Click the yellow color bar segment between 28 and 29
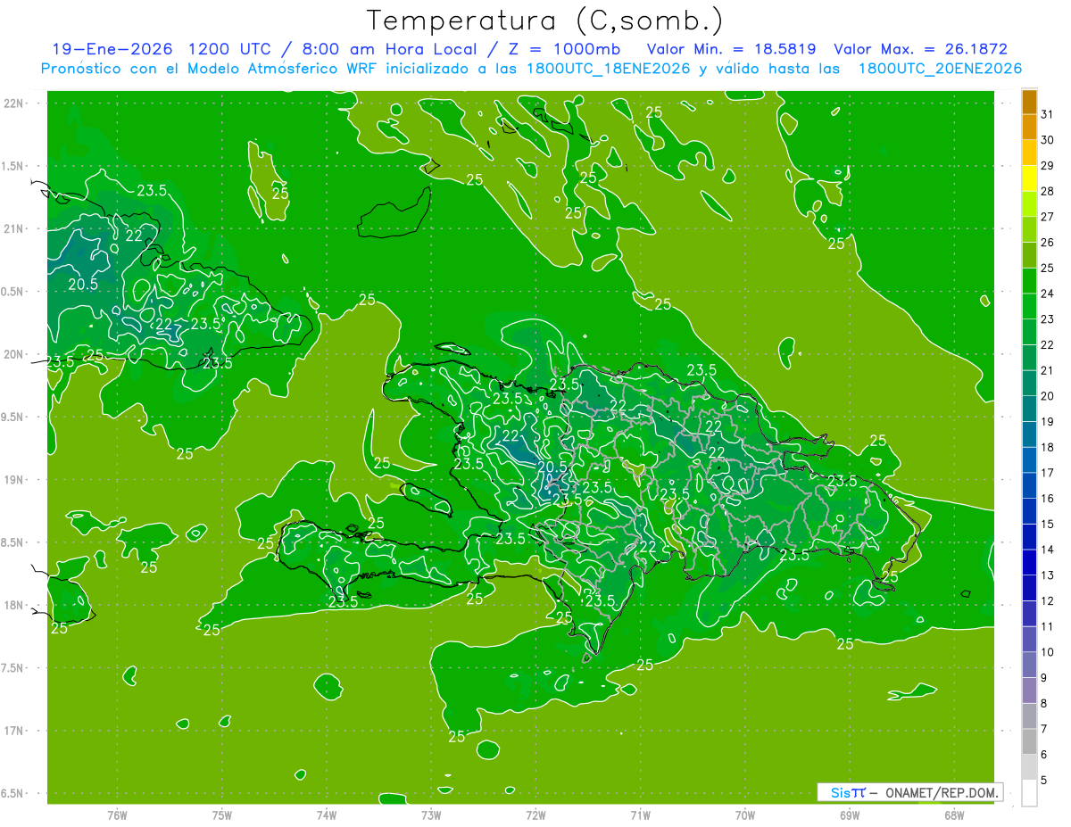The width and height of the screenshot is (1071, 827). [x=1029, y=178]
